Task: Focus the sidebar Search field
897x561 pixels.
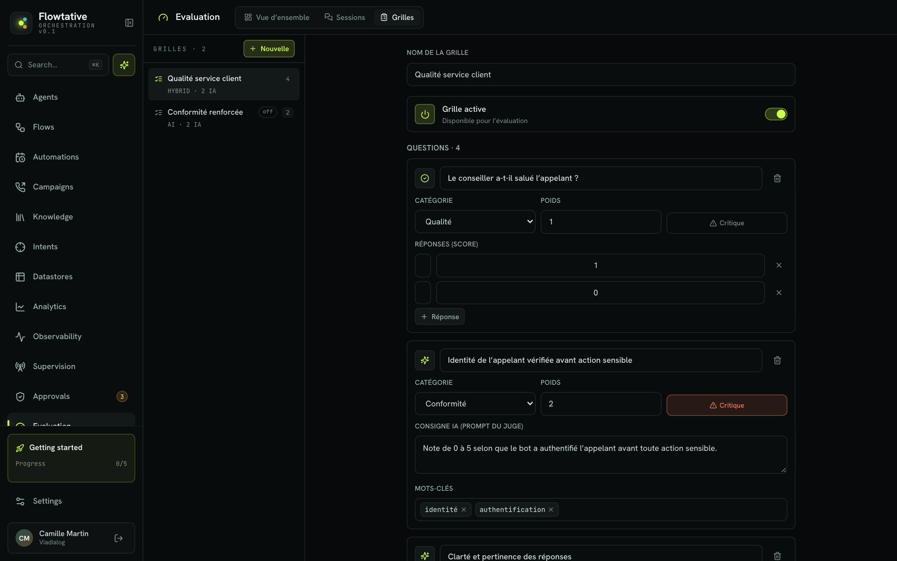Action: pyautogui.click(x=58, y=65)
